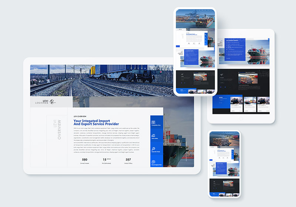Open the first news card on tablet
This screenshot has width=296, height=207.
click(x=236, y=104)
